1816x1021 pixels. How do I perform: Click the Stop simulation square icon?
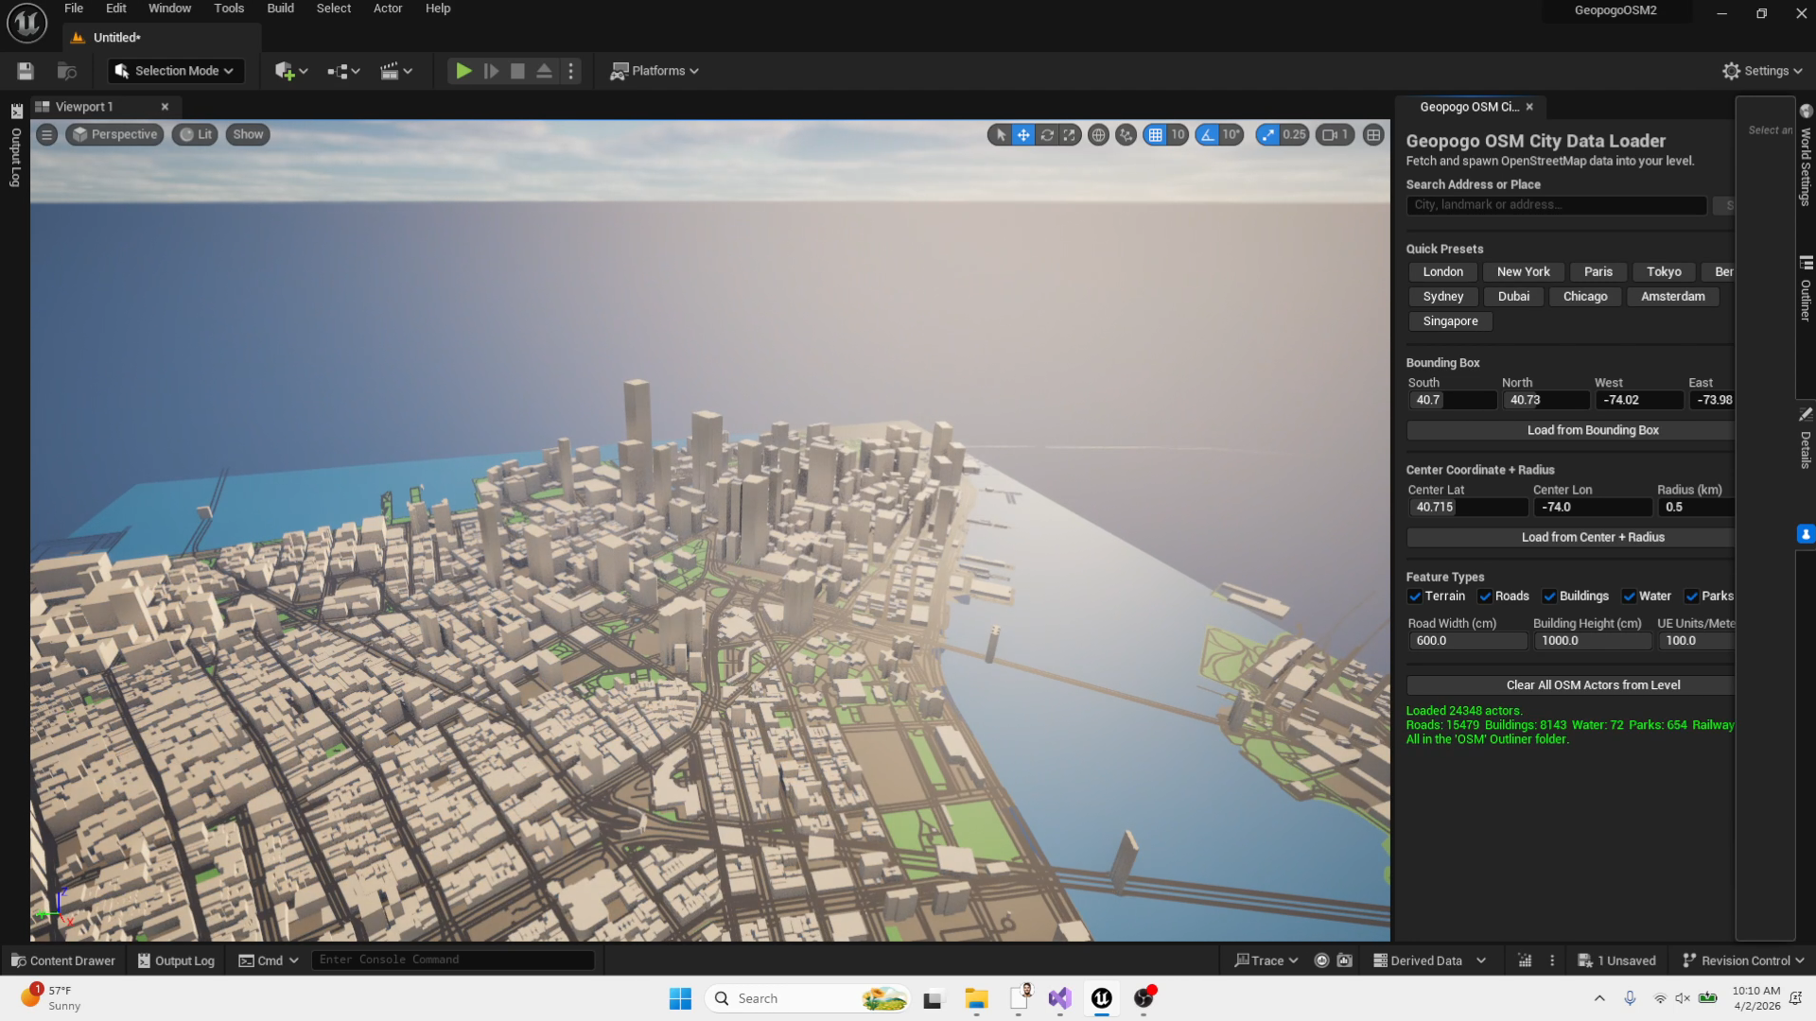(x=517, y=71)
